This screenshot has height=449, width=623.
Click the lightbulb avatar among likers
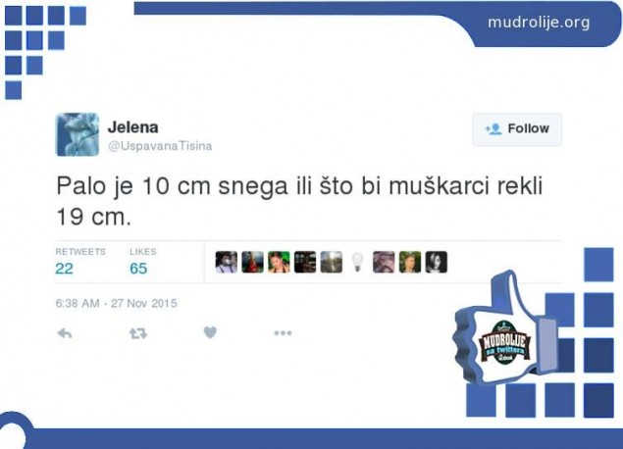pyautogui.click(x=357, y=262)
